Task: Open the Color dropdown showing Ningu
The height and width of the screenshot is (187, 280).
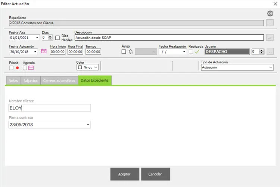Action: coord(87,67)
